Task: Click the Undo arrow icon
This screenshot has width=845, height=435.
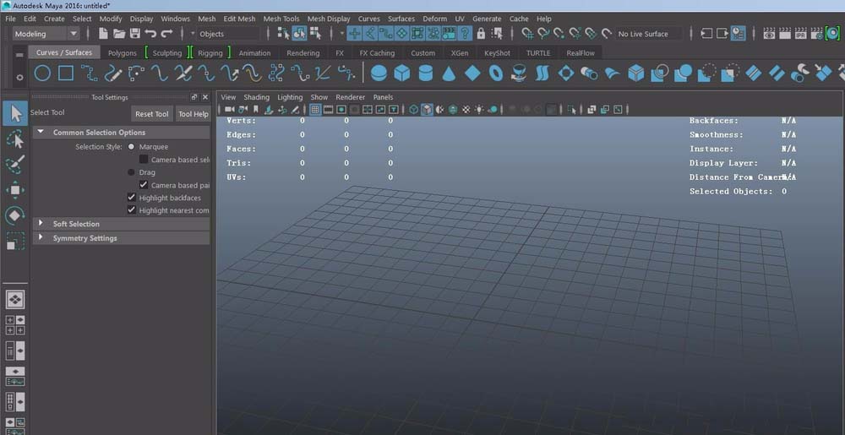Action: click(151, 34)
